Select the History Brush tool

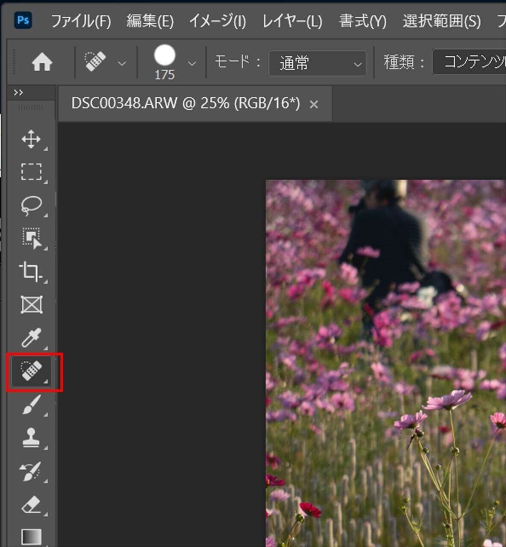point(31,470)
